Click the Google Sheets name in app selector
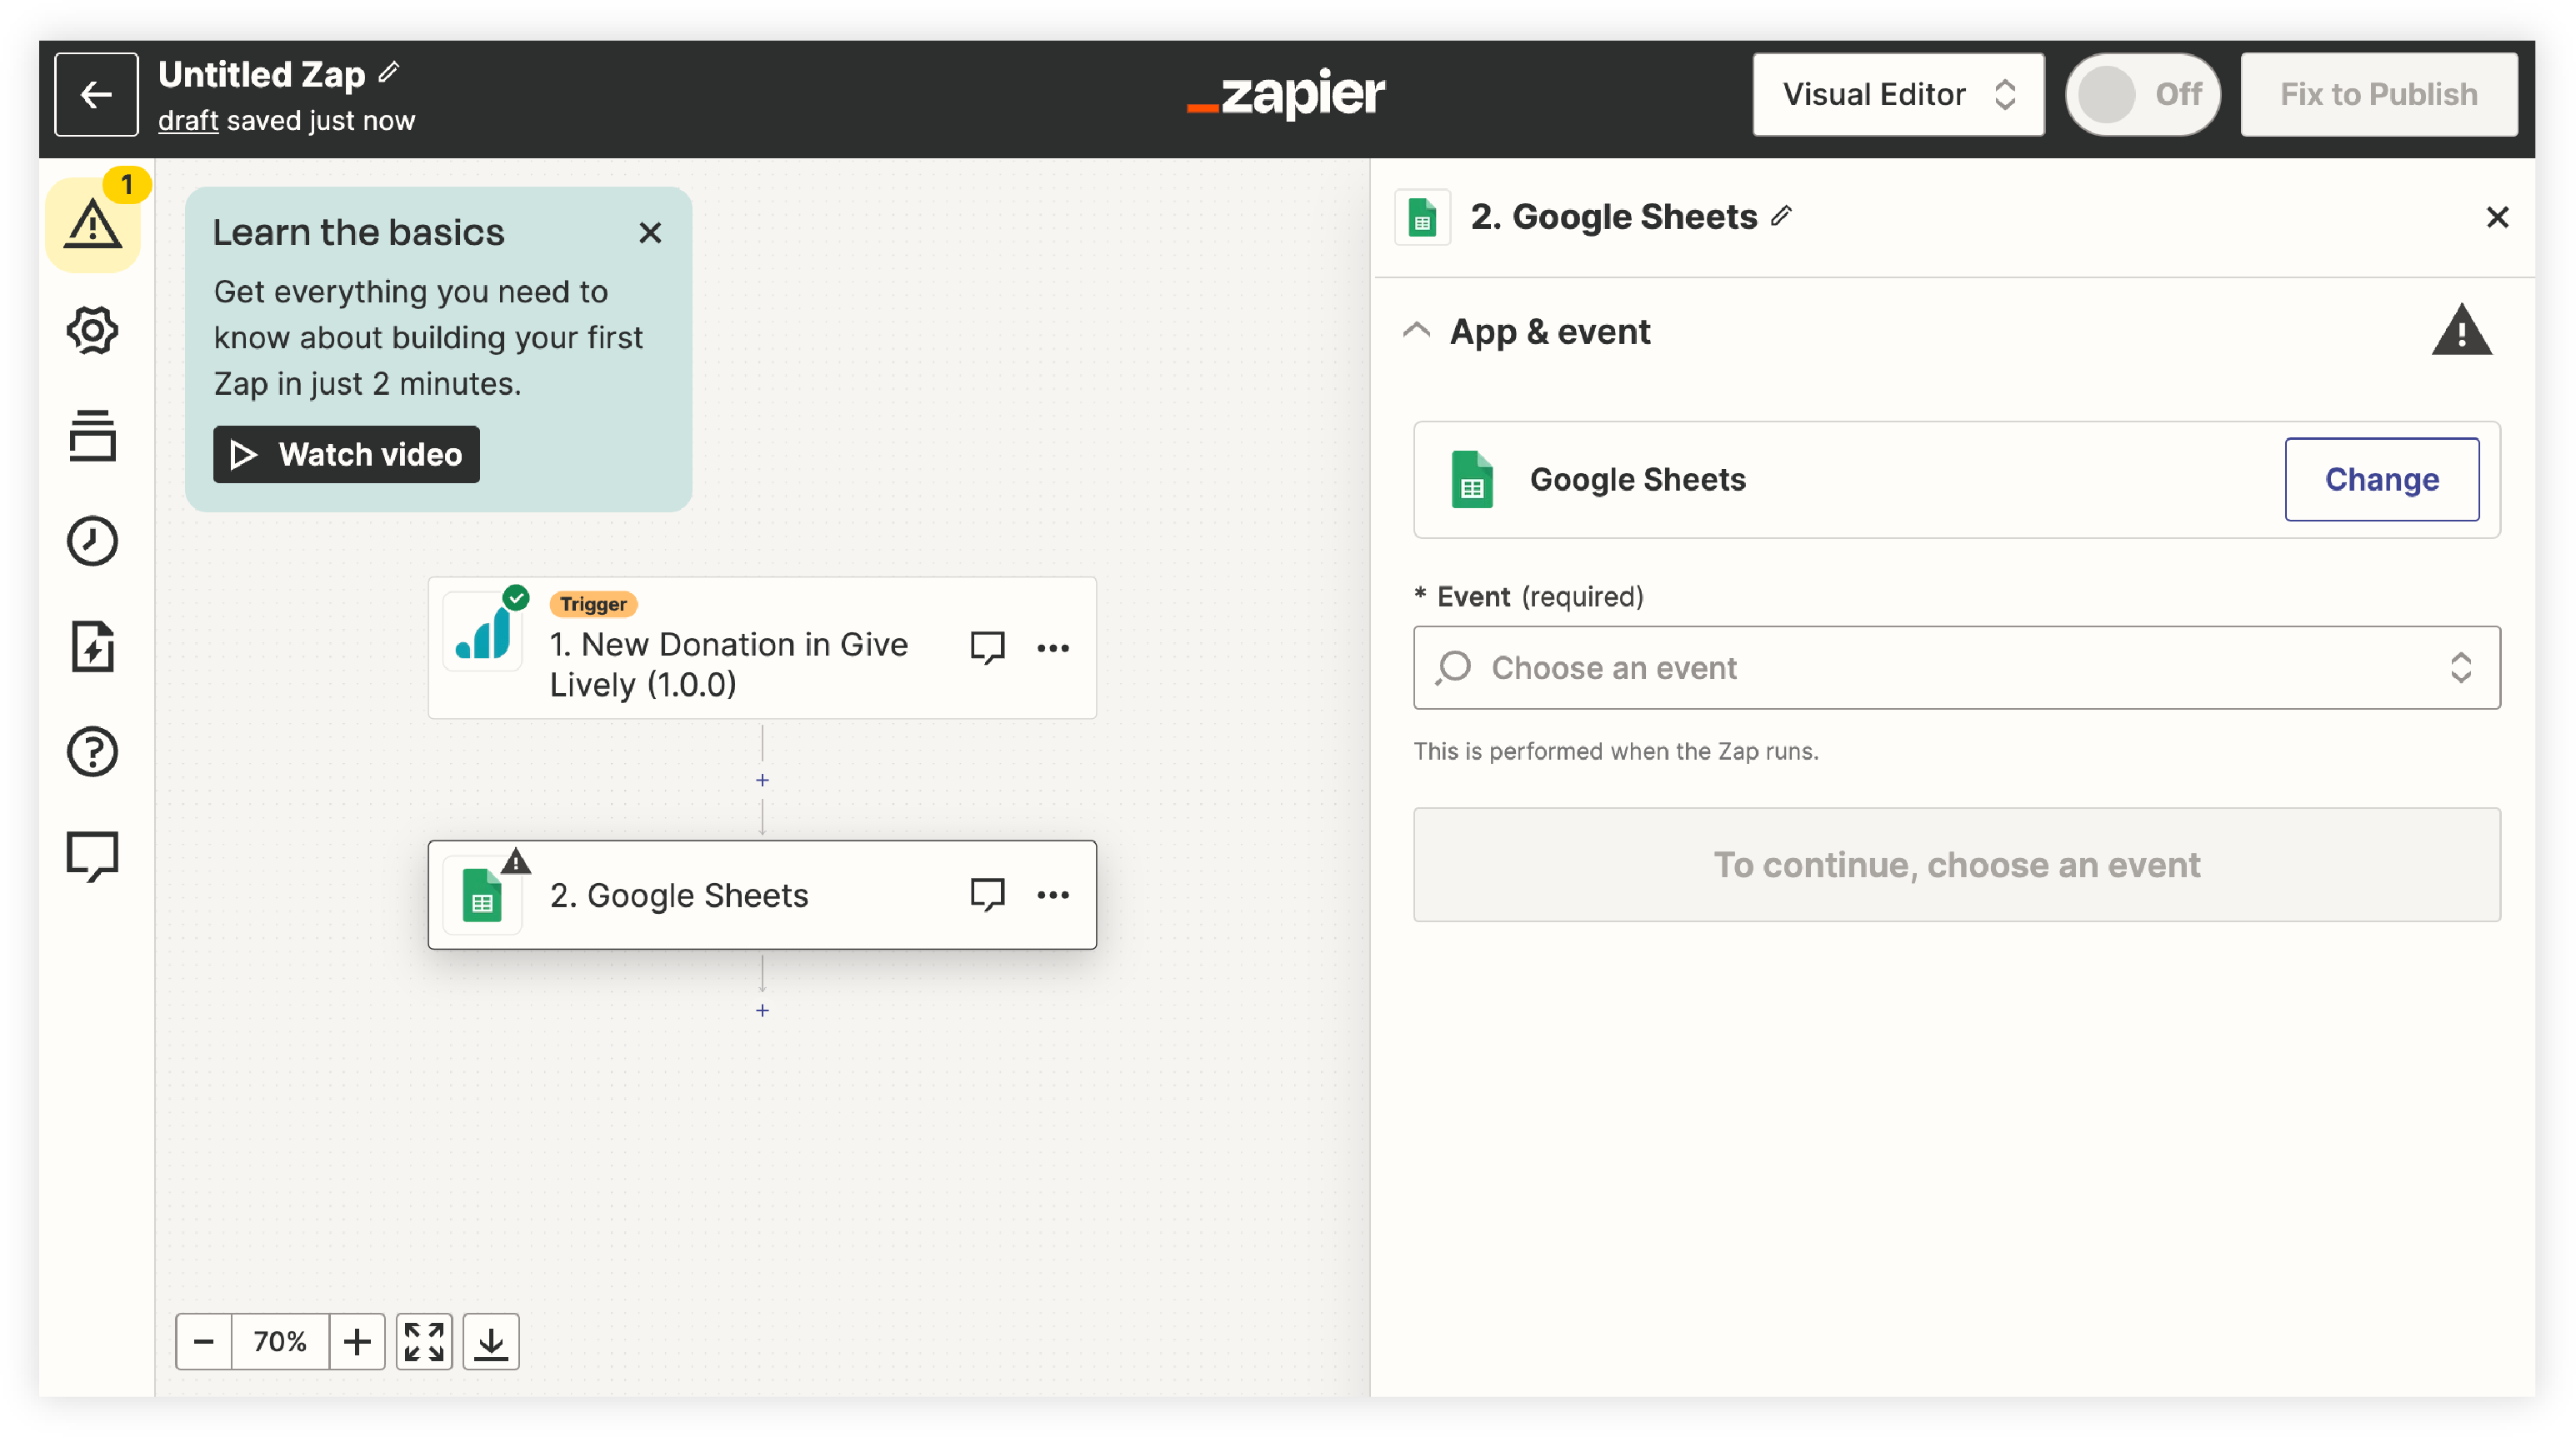This screenshot has height=1437, width=2576. click(1637, 480)
